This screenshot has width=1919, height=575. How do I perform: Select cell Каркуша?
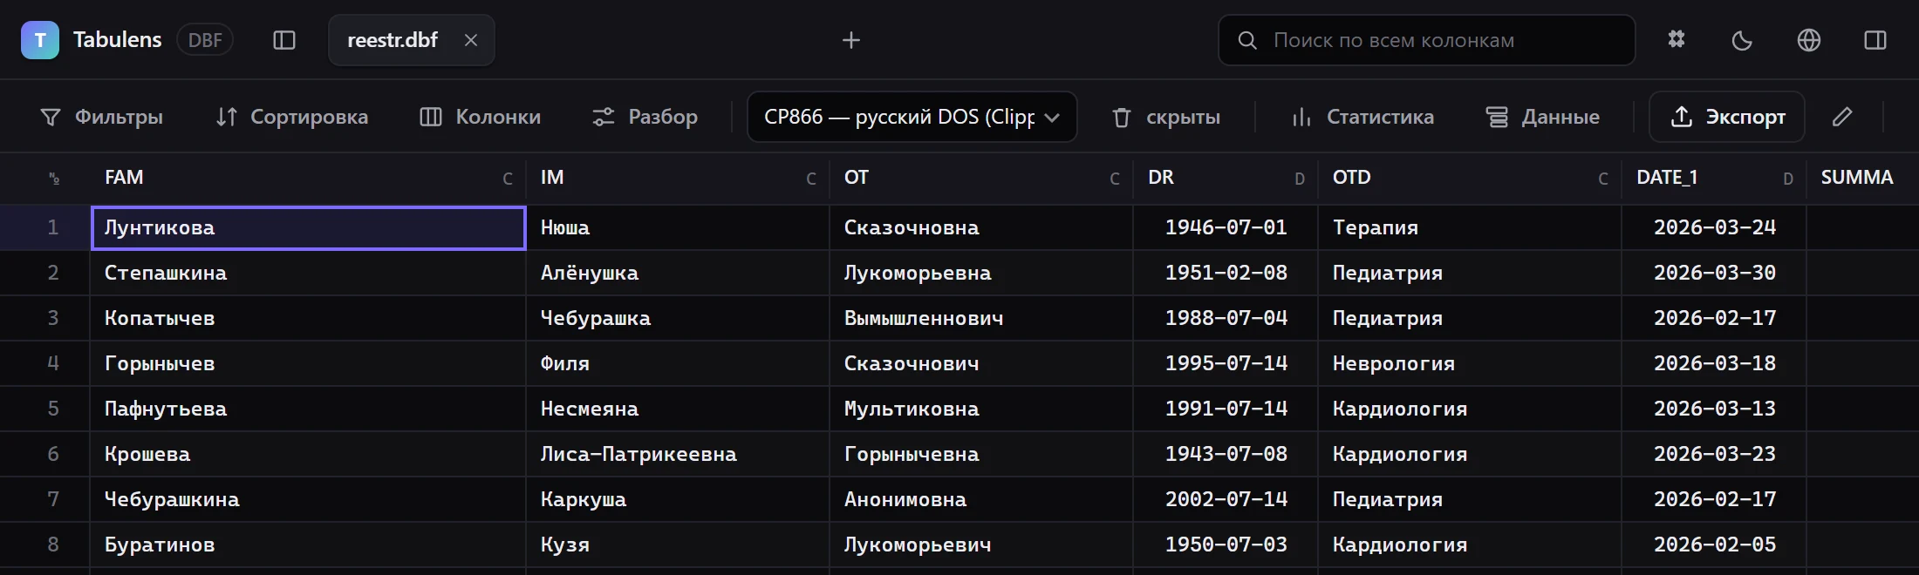click(x=678, y=499)
